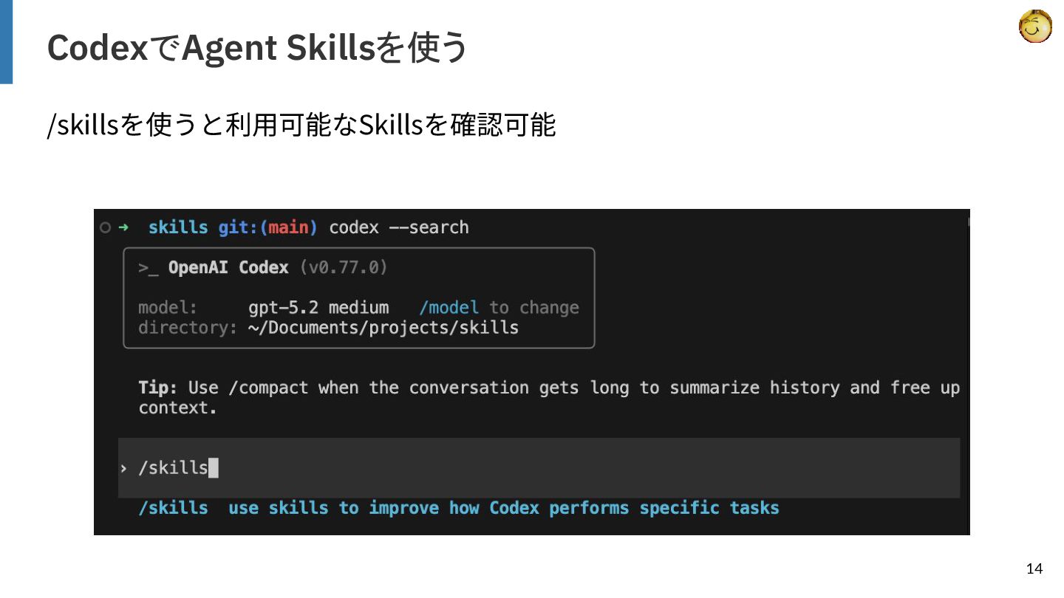Click the version label v0.77.0

344,268
